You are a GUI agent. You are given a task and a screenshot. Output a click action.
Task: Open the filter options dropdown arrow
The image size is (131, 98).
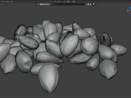pos(95,4)
